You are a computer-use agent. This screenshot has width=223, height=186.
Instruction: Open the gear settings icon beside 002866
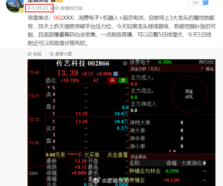coord(125,63)
